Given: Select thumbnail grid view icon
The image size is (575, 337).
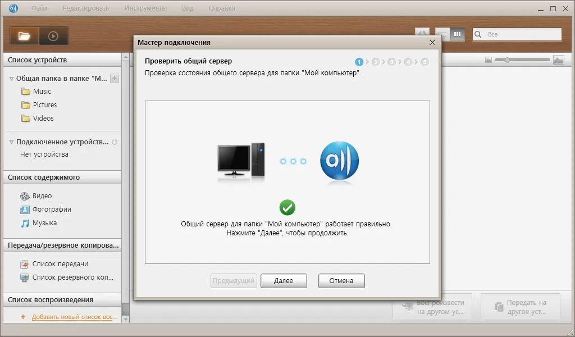Looking at the screenshot, I should coord(457,34).
